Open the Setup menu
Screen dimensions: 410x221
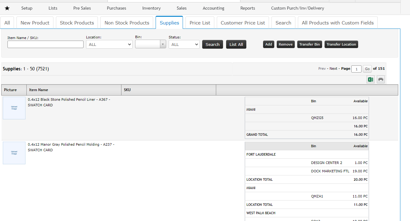(27, 8)
